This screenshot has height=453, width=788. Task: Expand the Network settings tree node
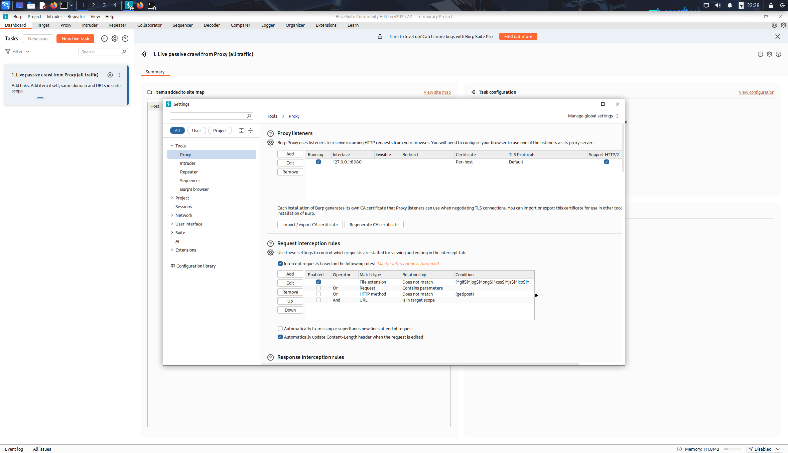[x=172, y=215]
